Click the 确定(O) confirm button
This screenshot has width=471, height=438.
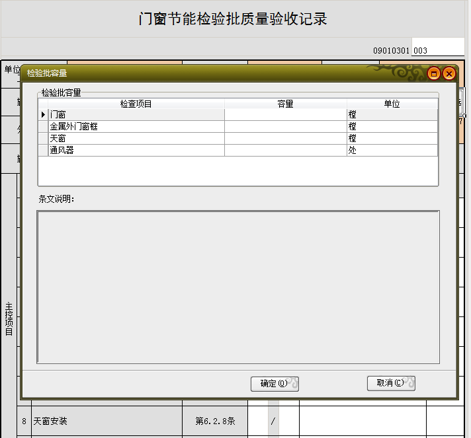click(275, 384)
